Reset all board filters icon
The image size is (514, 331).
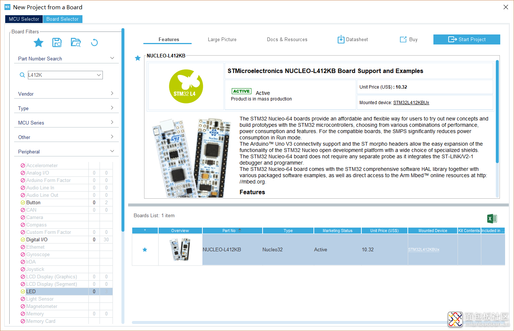tap(94, 43)
